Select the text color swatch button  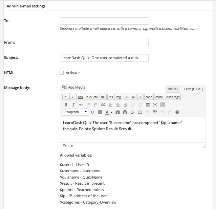107,112
